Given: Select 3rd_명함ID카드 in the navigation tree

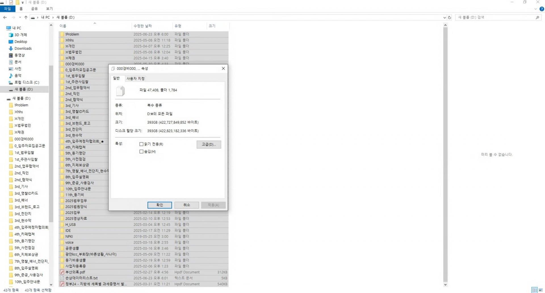Looking at the screenshot, I should pyautogui.click(x=26, y=193).
